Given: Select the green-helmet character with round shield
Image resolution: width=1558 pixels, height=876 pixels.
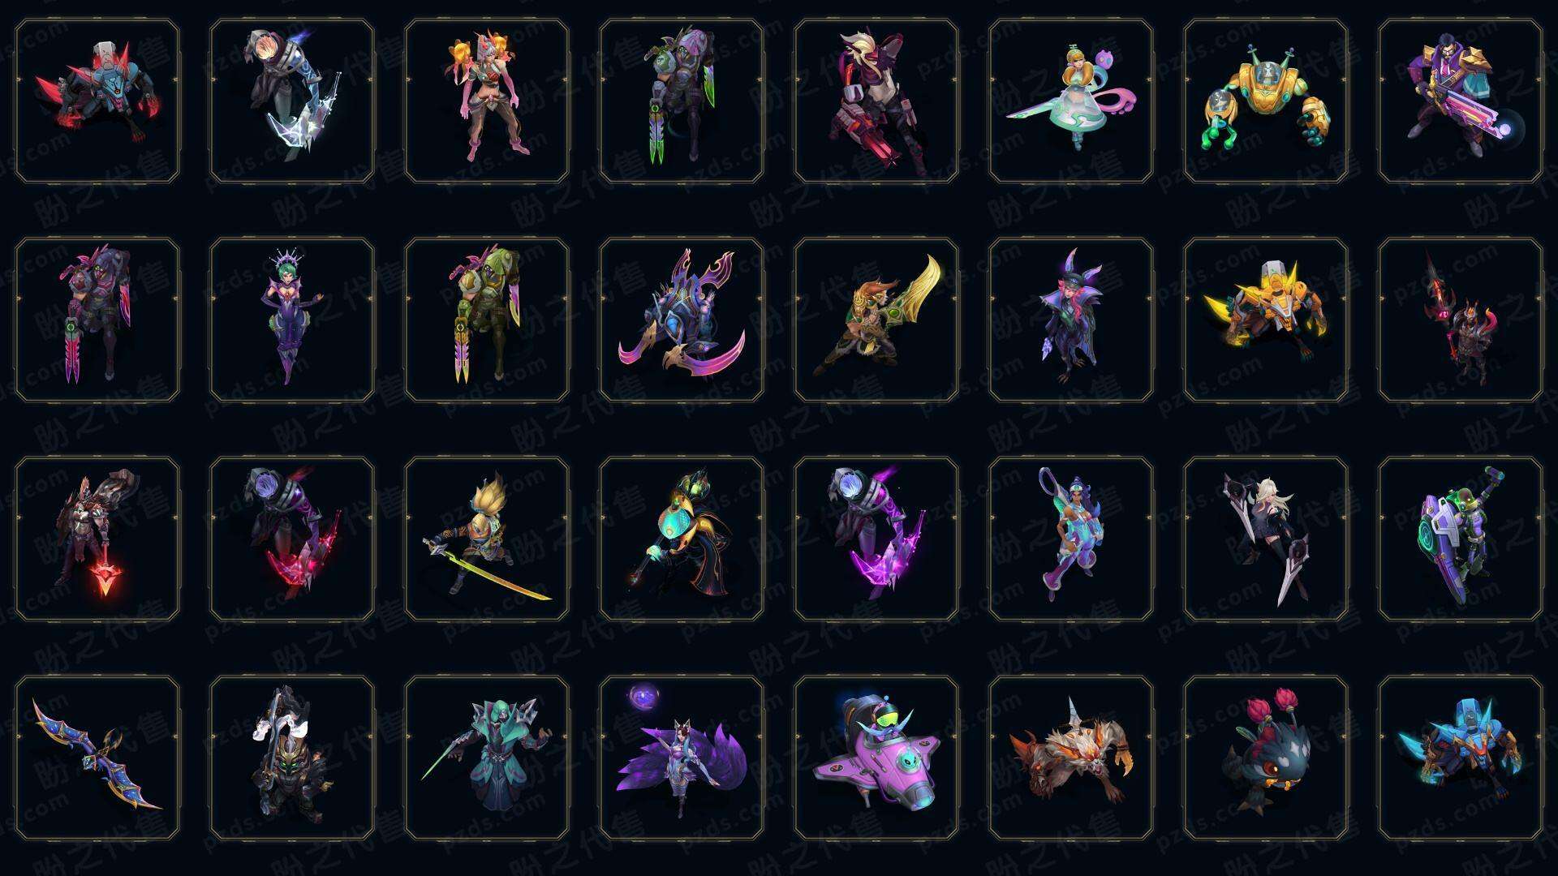Looking at the screenshot, I should pos(1461,539).
